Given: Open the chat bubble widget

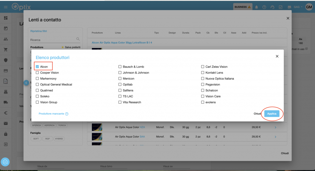Looking at the screenshot, I should (x=6, y=162).
